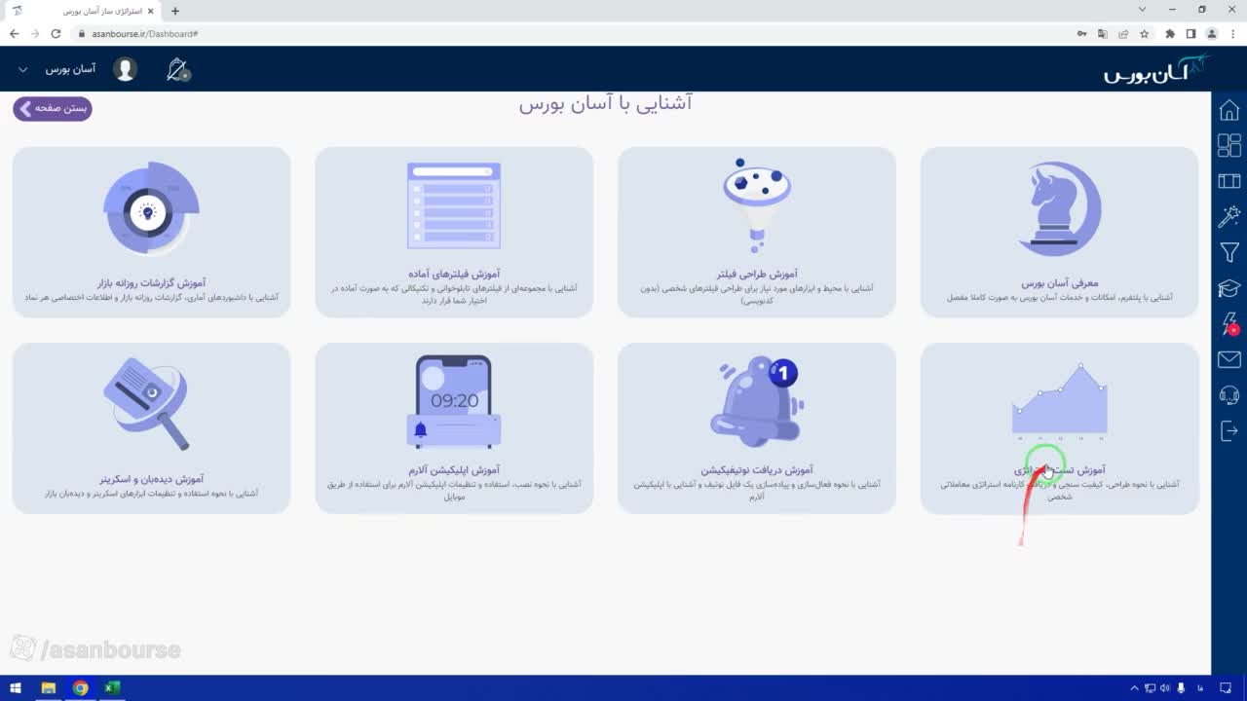
Task: Open the magic wand strategy builder icon
Action: (1229, 216)
